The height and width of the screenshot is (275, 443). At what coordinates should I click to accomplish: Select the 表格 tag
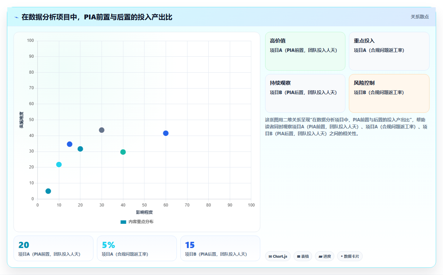(303, 256)
